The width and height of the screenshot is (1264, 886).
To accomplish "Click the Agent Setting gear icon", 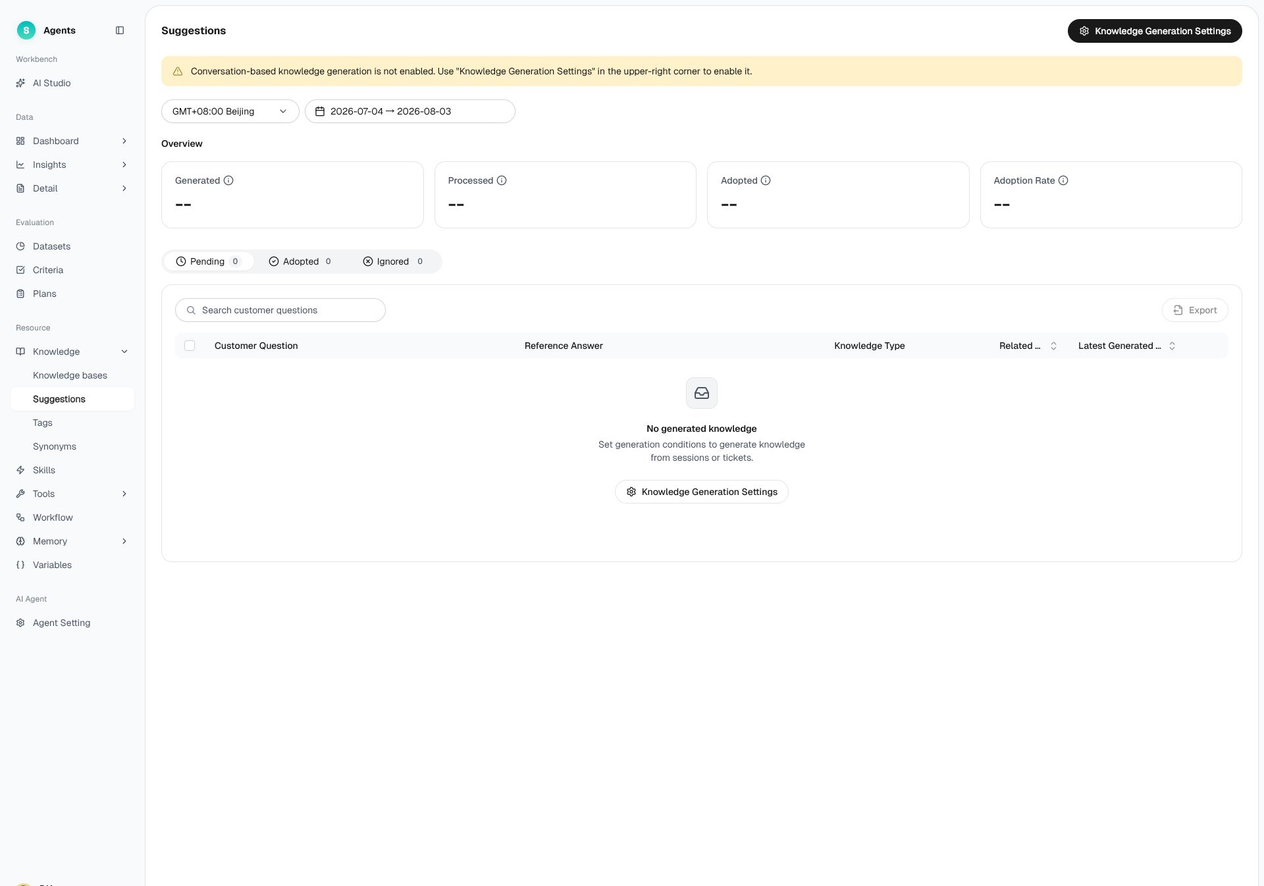I will pyautogui.click(x=20, y=623).
